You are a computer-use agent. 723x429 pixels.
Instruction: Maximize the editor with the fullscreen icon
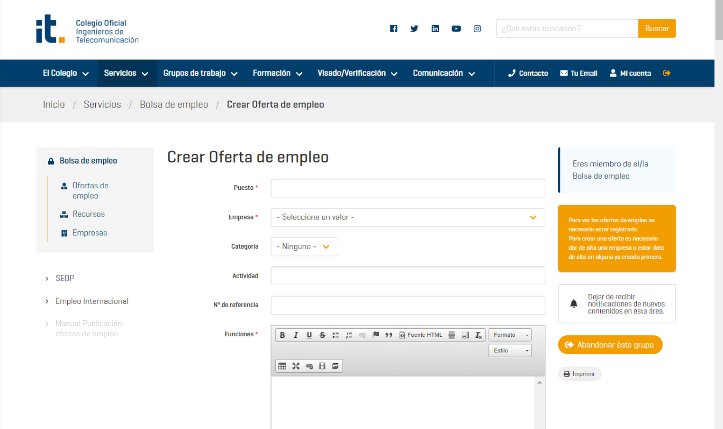[296, 366]
